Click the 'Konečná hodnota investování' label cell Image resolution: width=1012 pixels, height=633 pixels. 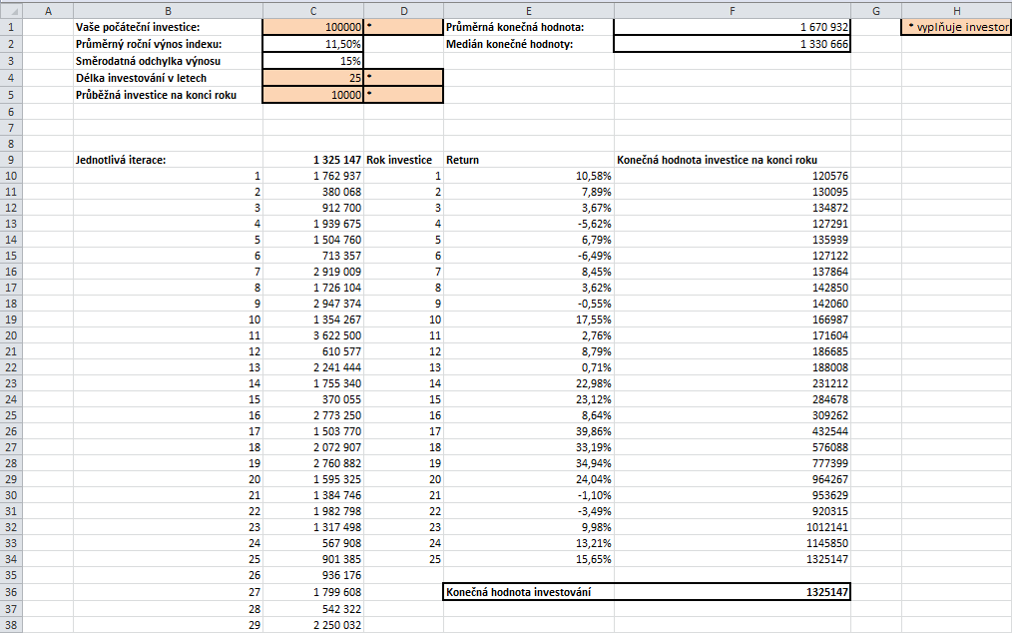[x=528, y=592]
